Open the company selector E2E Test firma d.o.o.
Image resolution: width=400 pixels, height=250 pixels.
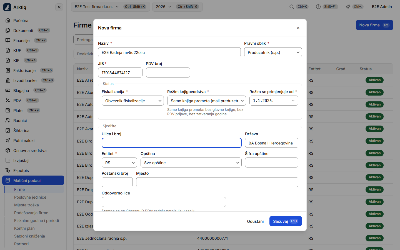(x=111, y=7)
